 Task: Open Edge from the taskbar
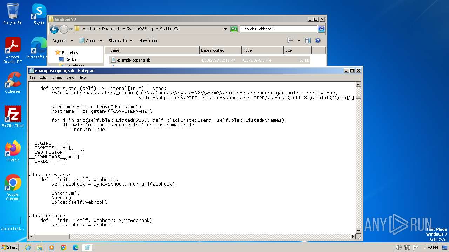75,247
